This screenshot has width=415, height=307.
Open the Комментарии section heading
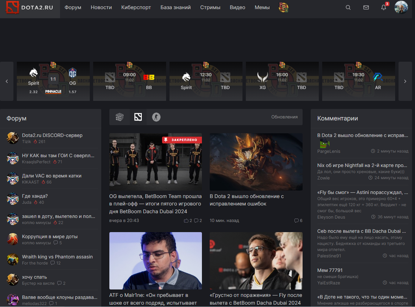(x=337, y=118)
